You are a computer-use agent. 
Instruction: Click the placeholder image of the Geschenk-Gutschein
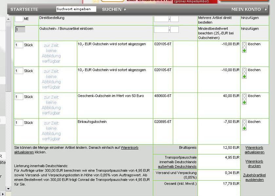[51, 105]
